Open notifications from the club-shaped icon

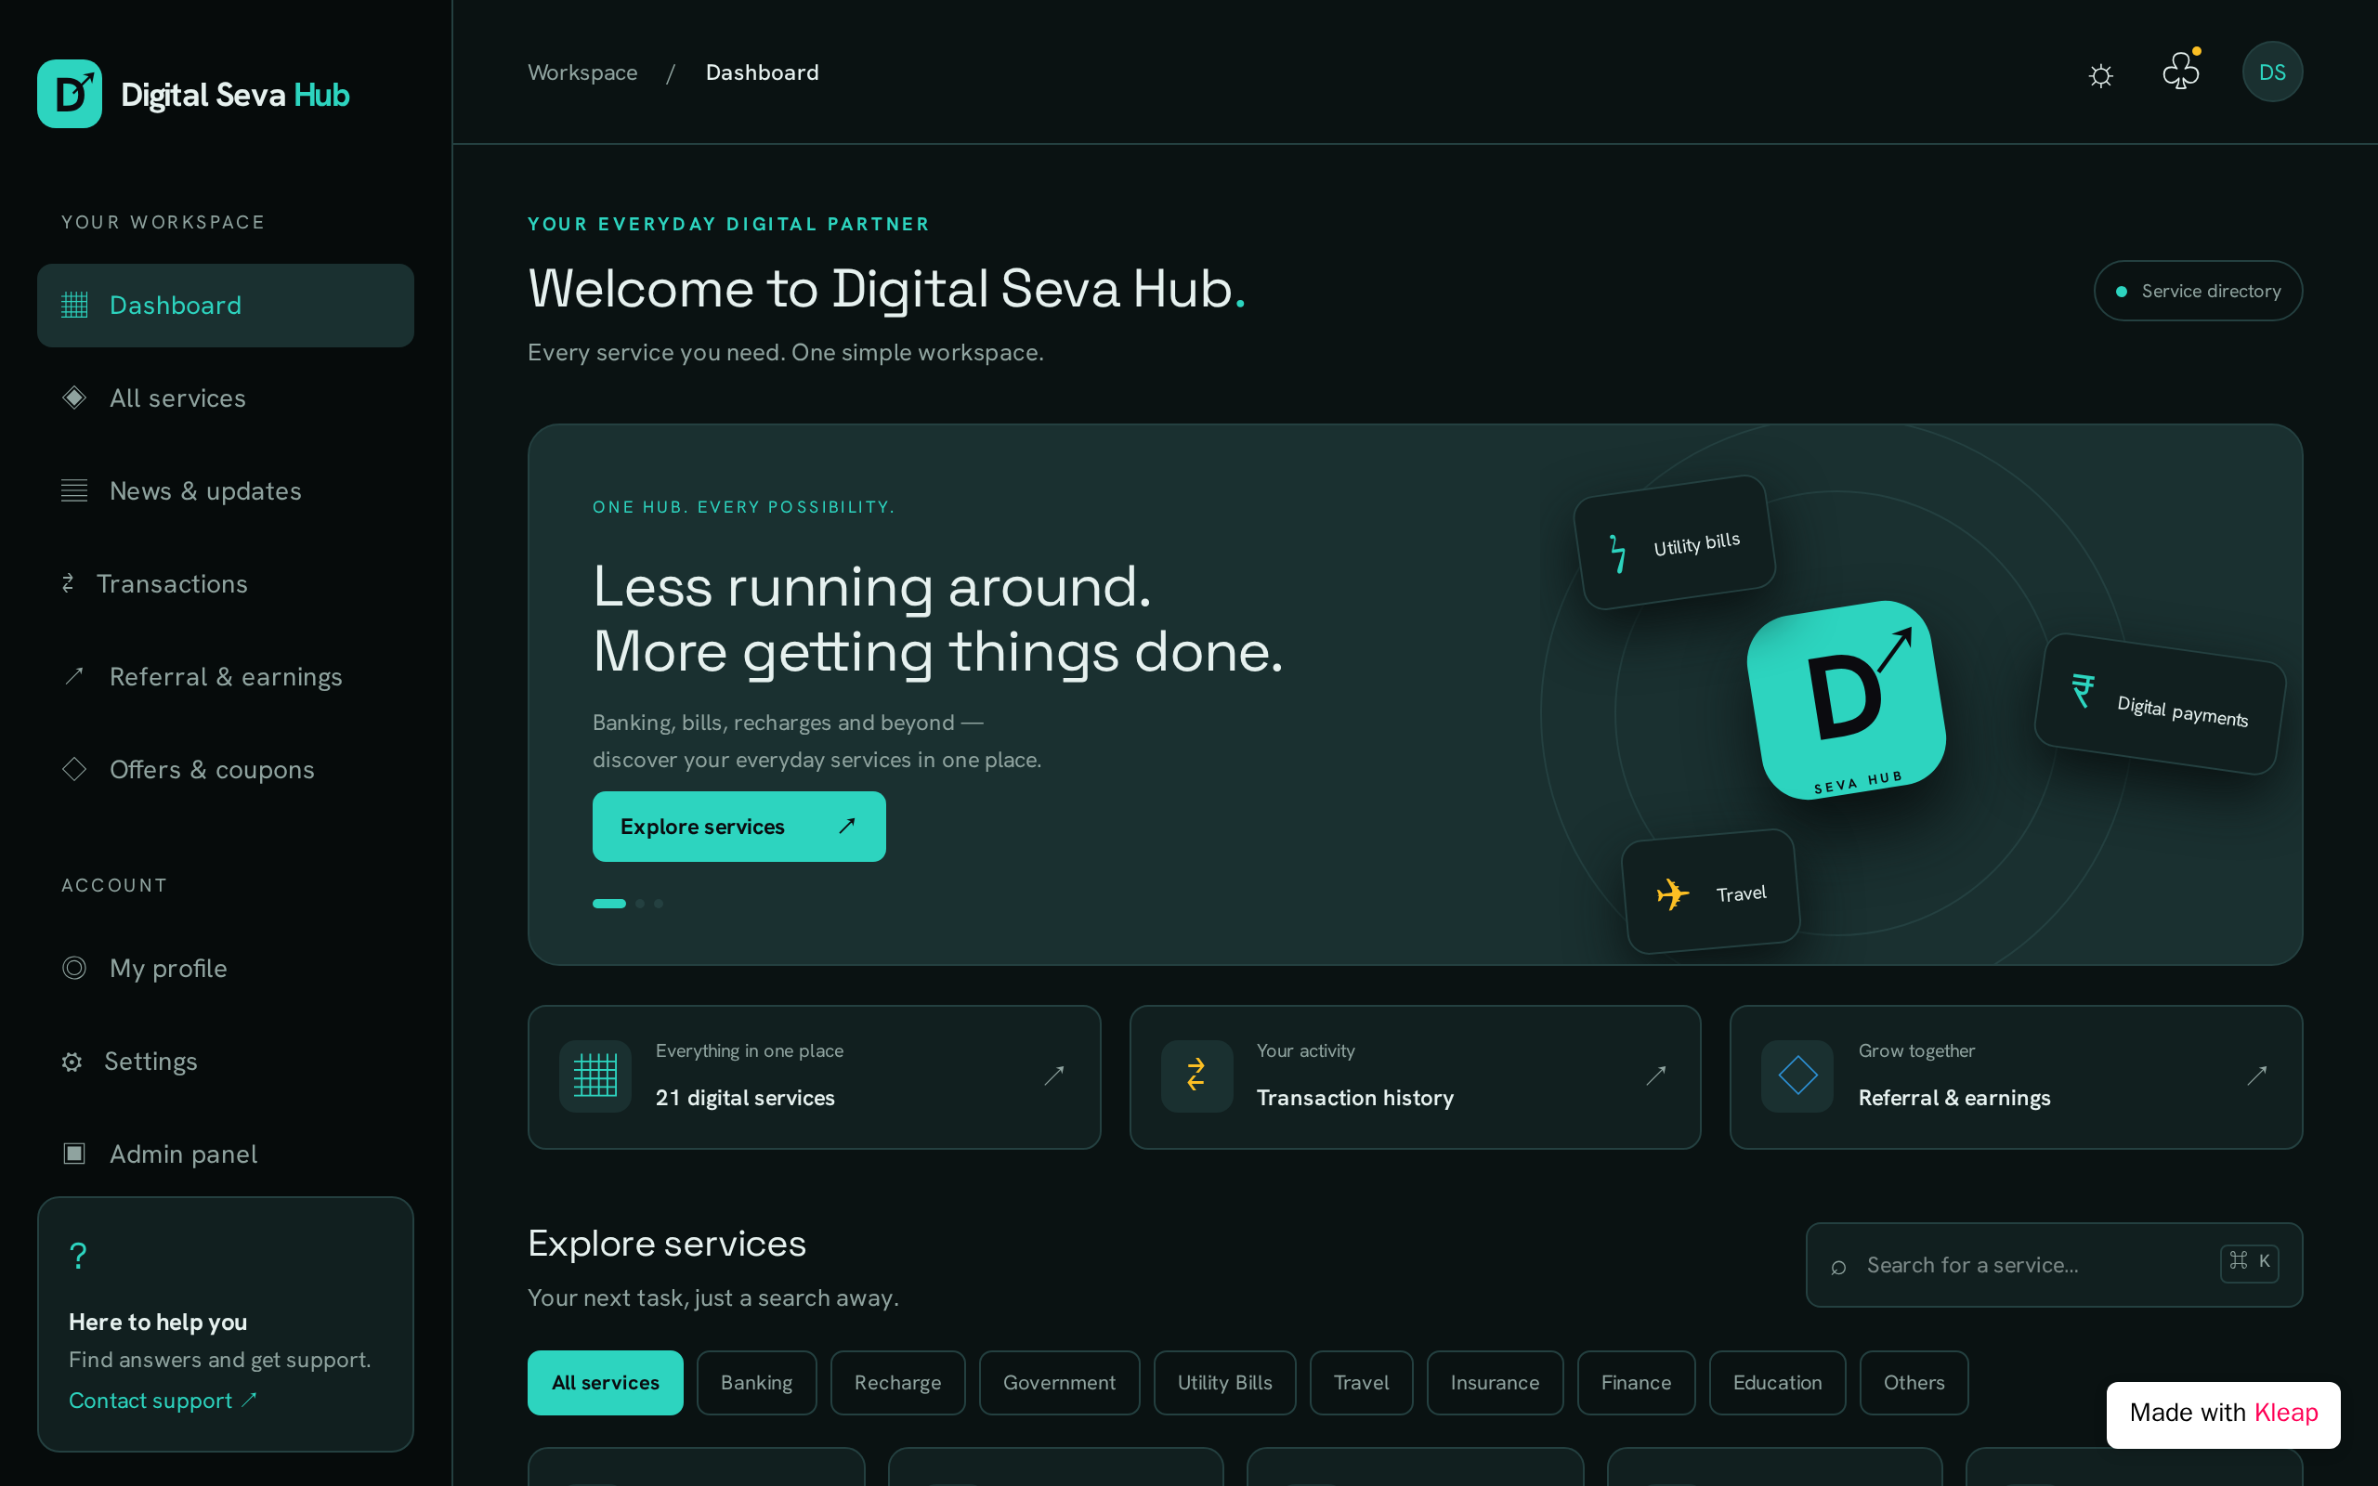[2180, 72]
